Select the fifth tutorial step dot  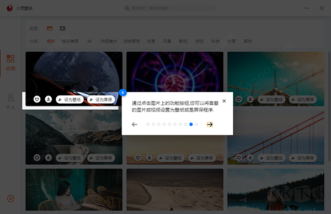pos(169,124)
